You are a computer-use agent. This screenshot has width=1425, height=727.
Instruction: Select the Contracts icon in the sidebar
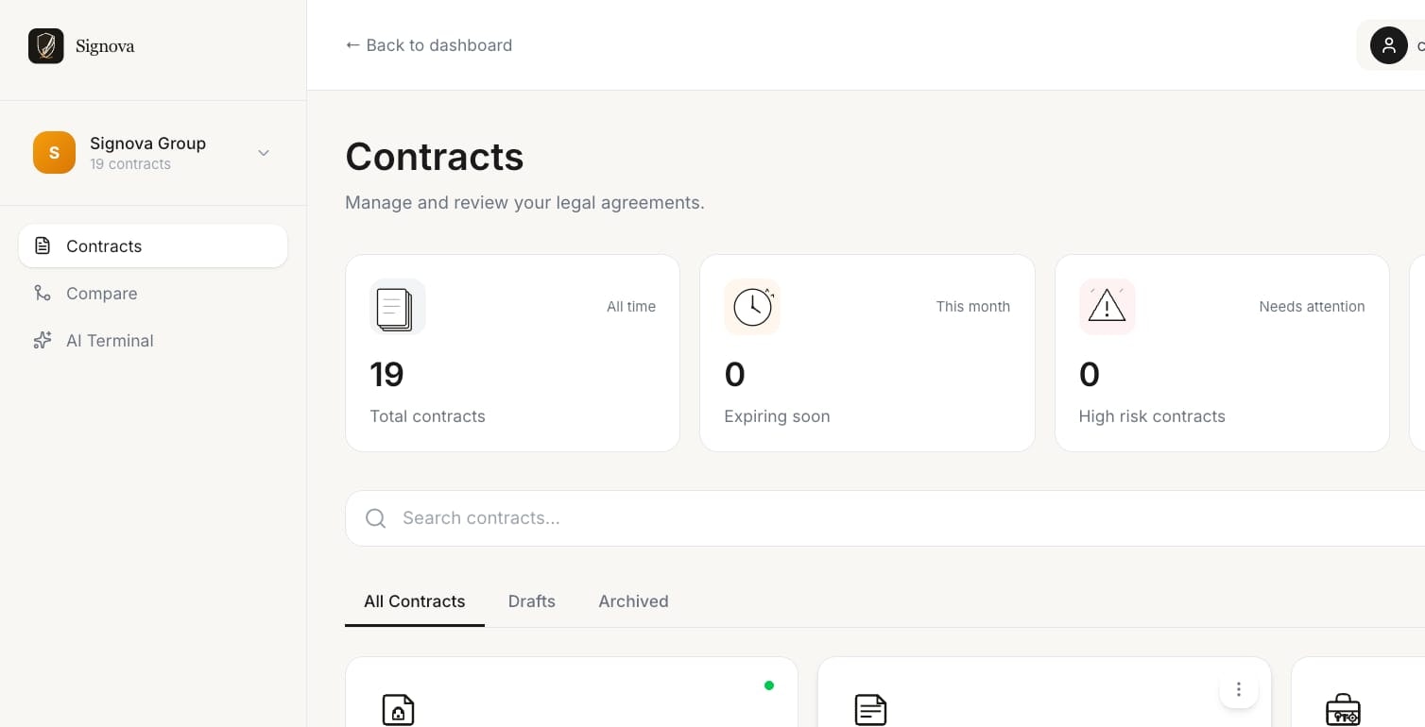[42, 245]
